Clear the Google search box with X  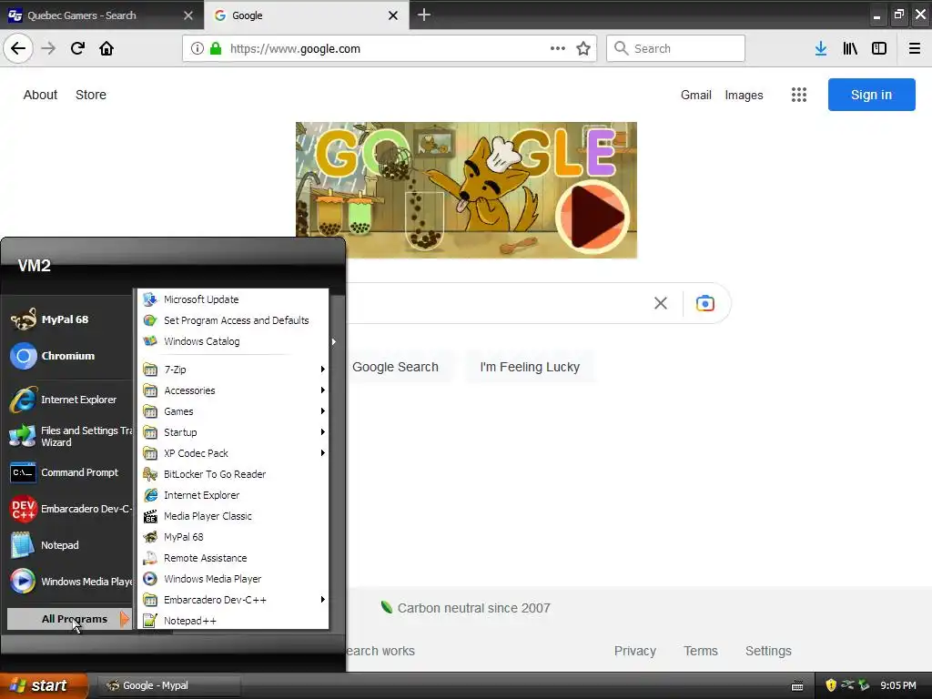[x=661, y=303]
